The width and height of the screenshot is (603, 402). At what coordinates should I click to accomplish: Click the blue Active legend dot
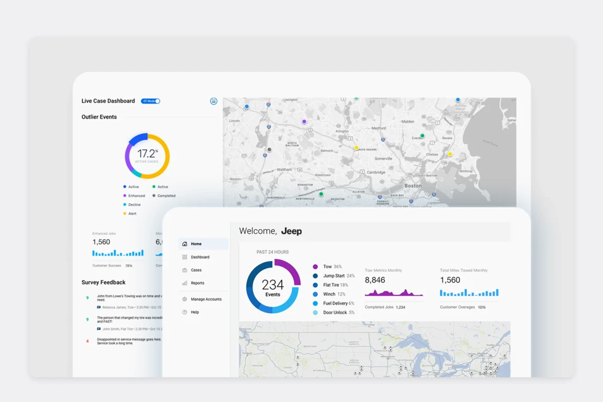click(125, 187)
